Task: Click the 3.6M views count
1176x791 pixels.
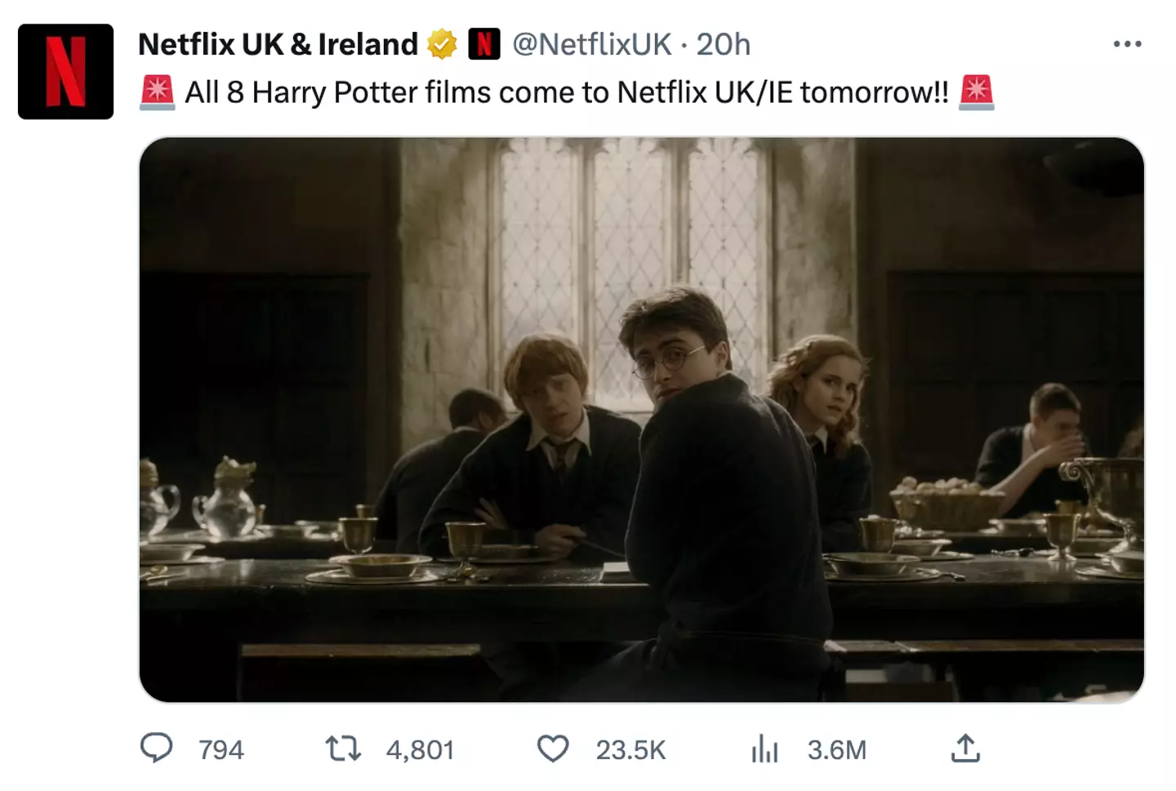Action: click(x=836, y=749)
